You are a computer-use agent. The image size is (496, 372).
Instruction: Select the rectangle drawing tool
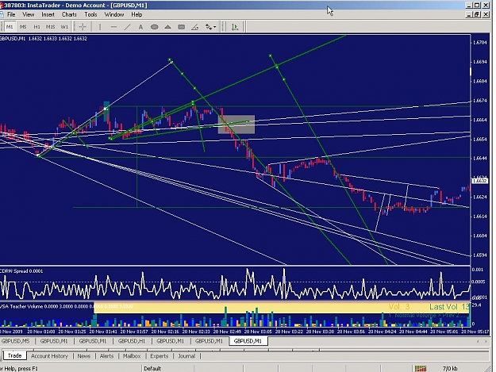pyautogui.click(x=181, y=27)
